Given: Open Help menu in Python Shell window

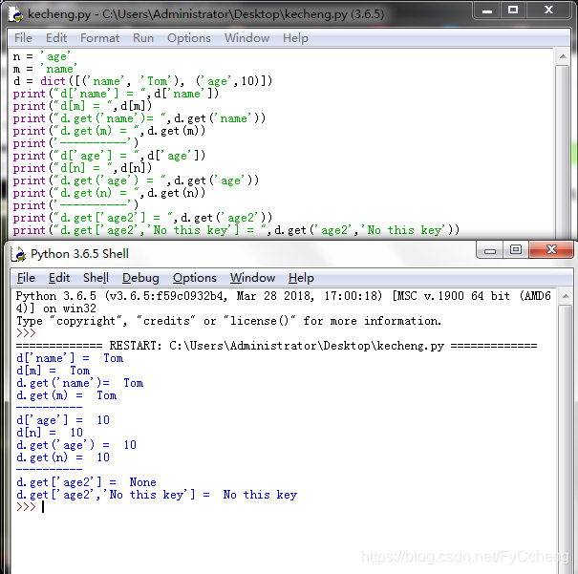Looking at the screenshot, I should coord(301,278).
